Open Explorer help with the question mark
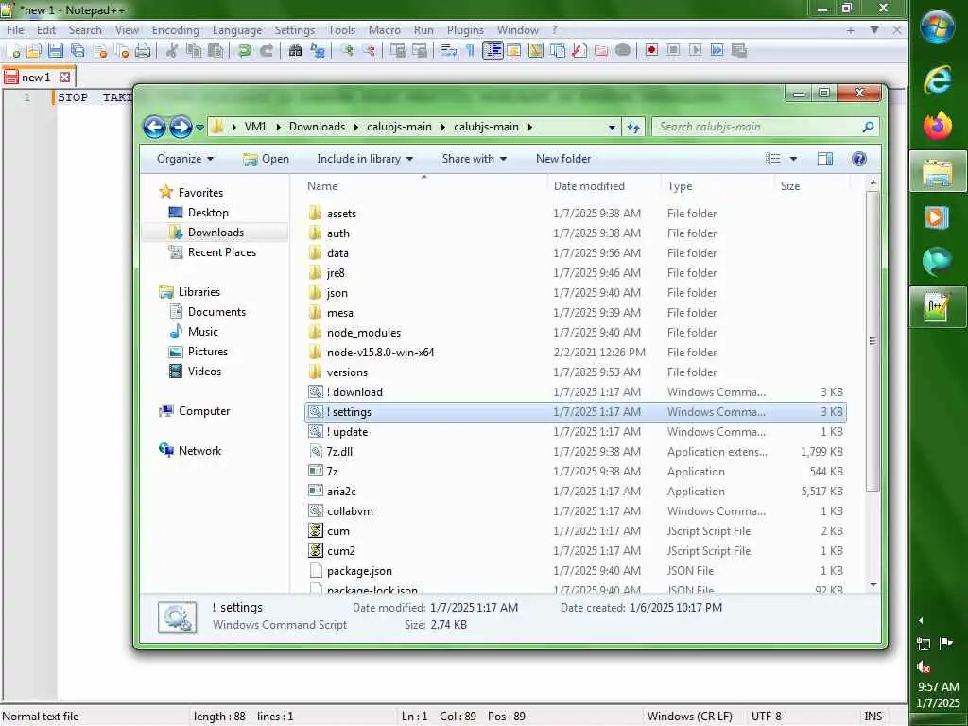 click(x=858, y=159)
